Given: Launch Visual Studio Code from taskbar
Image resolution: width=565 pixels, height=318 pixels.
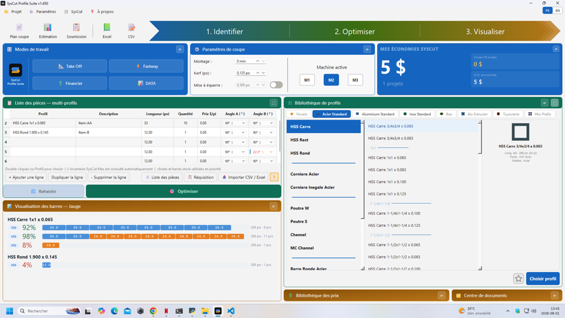Looking at the screenshot, I should [x=231, y=311].
